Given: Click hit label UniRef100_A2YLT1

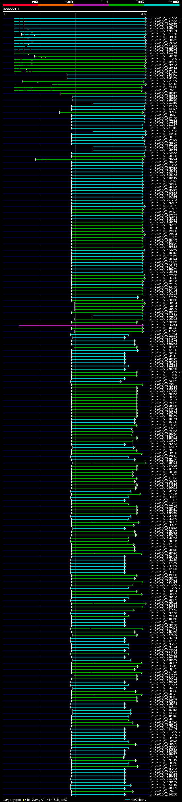Looking at the screenshot, I should 163,72.
